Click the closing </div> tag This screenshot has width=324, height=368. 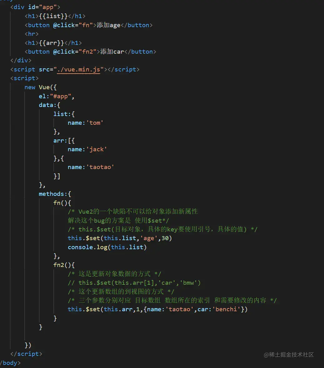(21, 61)
